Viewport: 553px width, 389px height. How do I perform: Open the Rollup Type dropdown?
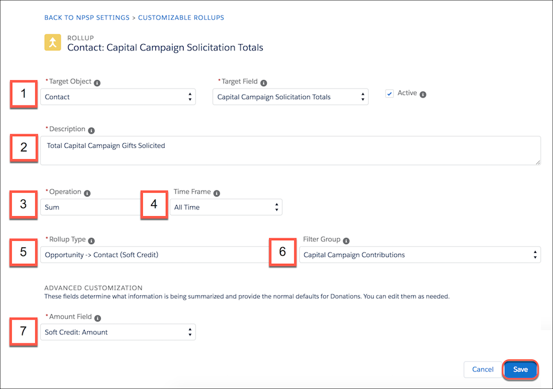point(155,255)
